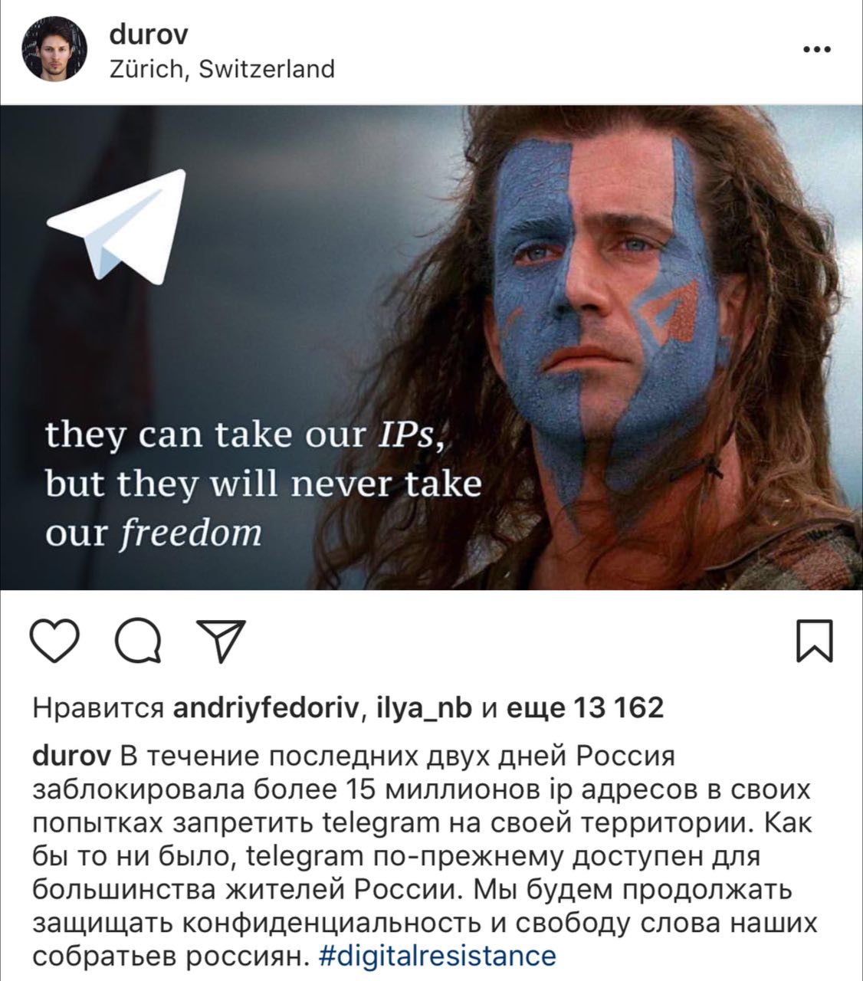Open comments with speech bubble icon
The height and width of the screenshot is (981, 863).
coord(139,641)
